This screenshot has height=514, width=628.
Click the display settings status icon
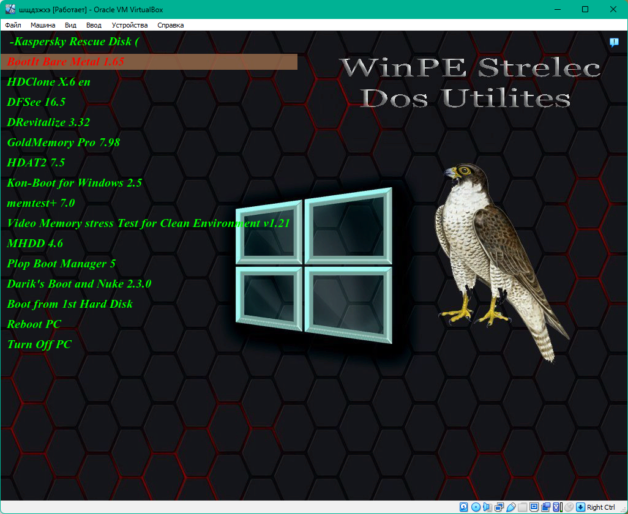tap(534, 507)
